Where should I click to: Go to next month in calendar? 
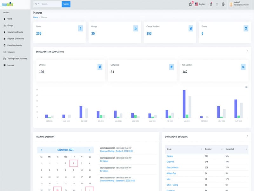pos(90,150)
